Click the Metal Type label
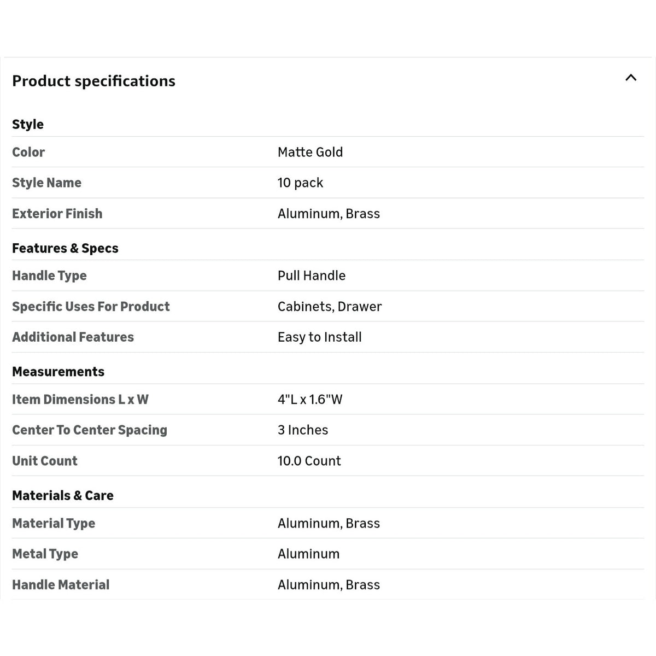Viewport: 656px width, 656px height. pyautogui.click(x=45, y=554)
